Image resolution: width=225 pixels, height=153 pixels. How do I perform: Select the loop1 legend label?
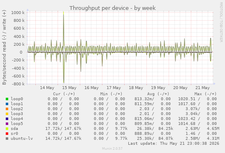pyautogui.click(x=17, y=104)
